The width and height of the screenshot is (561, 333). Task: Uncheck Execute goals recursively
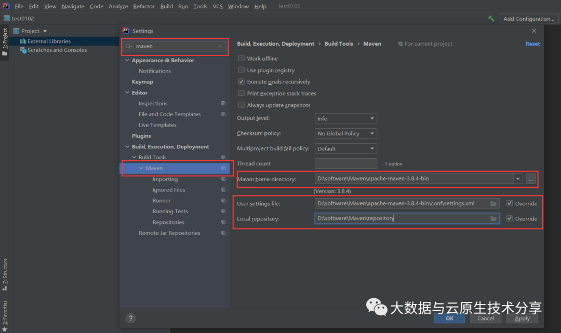point(242,81)
